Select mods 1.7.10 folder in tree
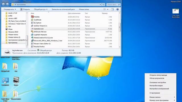 13,13
